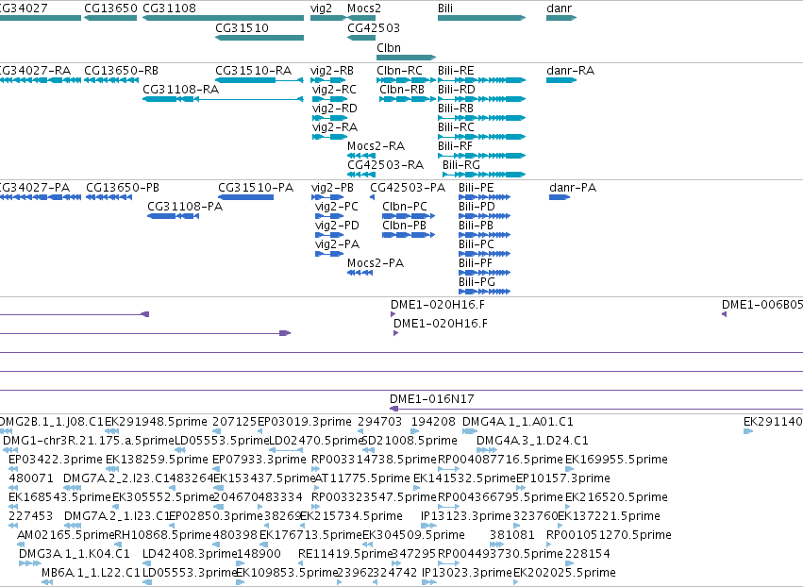Open the EK138259.5prime EST label
This screenshot has width=803, height=587.
click(x=157, y=460)
